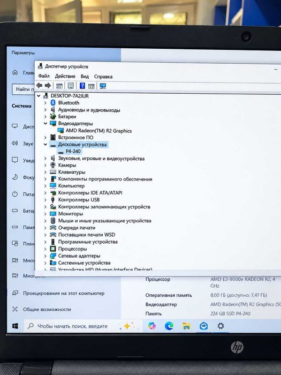Click the taskbar search box
Viewport: 281px width, 375px height.
click(x=83, y=326)
